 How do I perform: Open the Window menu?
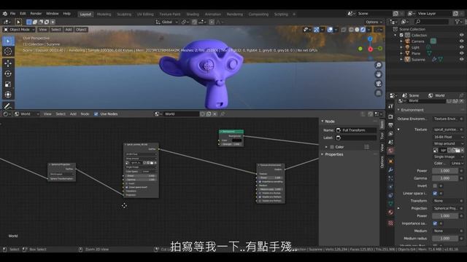(53, 14)
